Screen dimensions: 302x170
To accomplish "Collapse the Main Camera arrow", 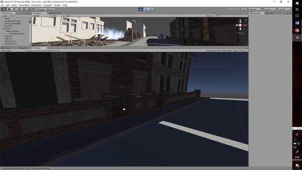I will pyautogui.click(x=6, y=31).
